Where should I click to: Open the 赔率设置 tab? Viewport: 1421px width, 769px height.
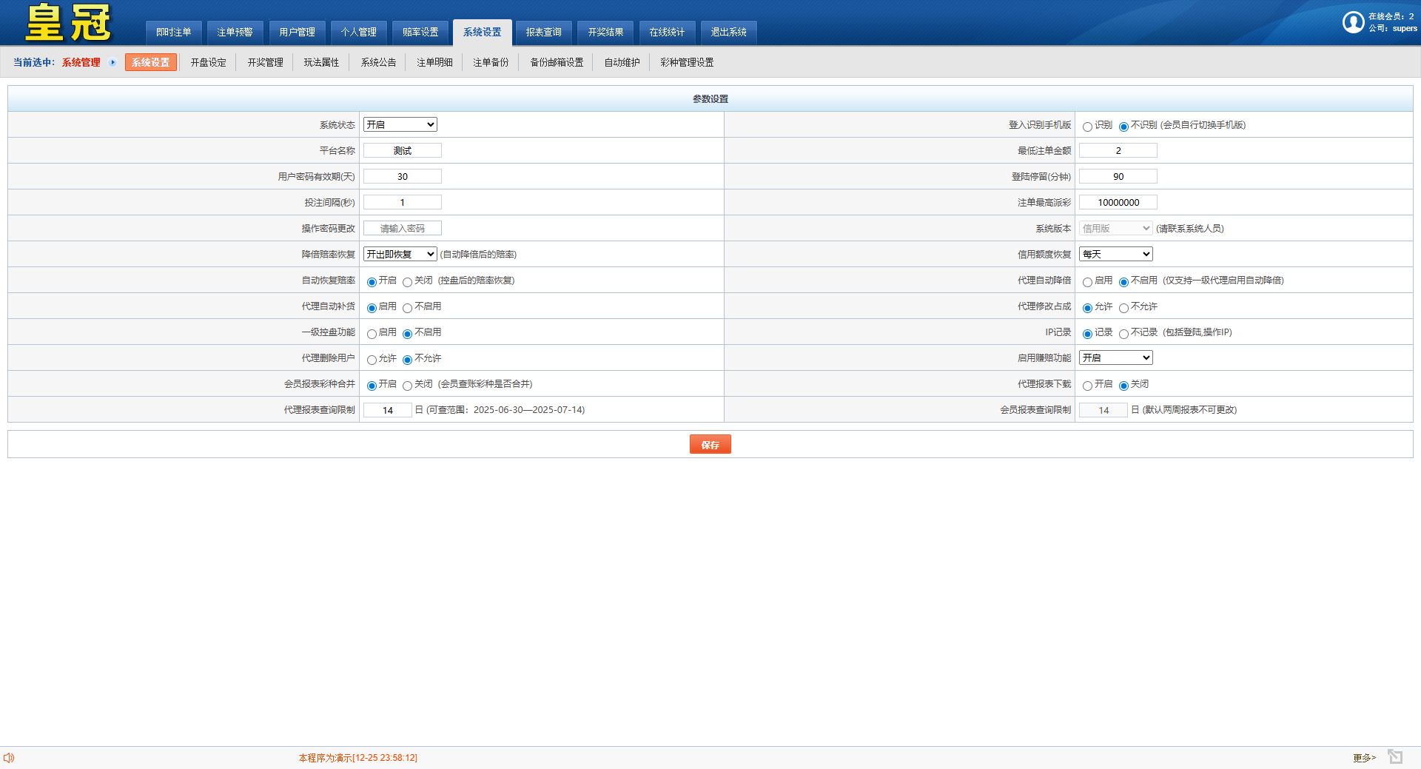(x=420, y=32)
